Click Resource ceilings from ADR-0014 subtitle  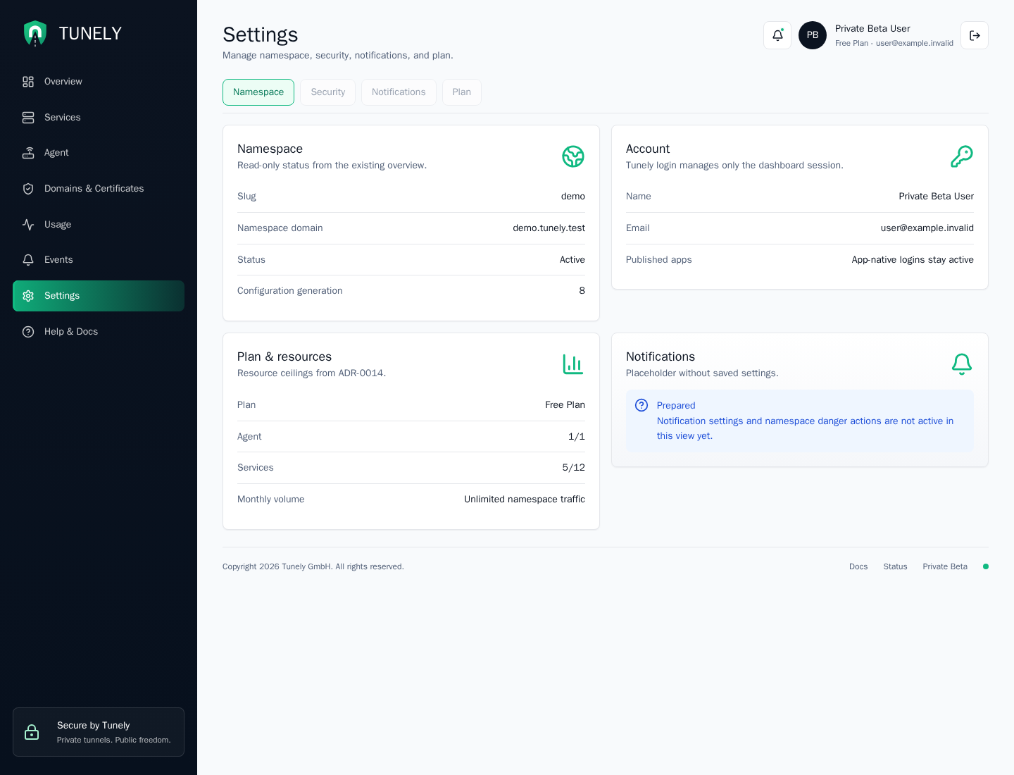pyautogui.click(x=311, y=373)
